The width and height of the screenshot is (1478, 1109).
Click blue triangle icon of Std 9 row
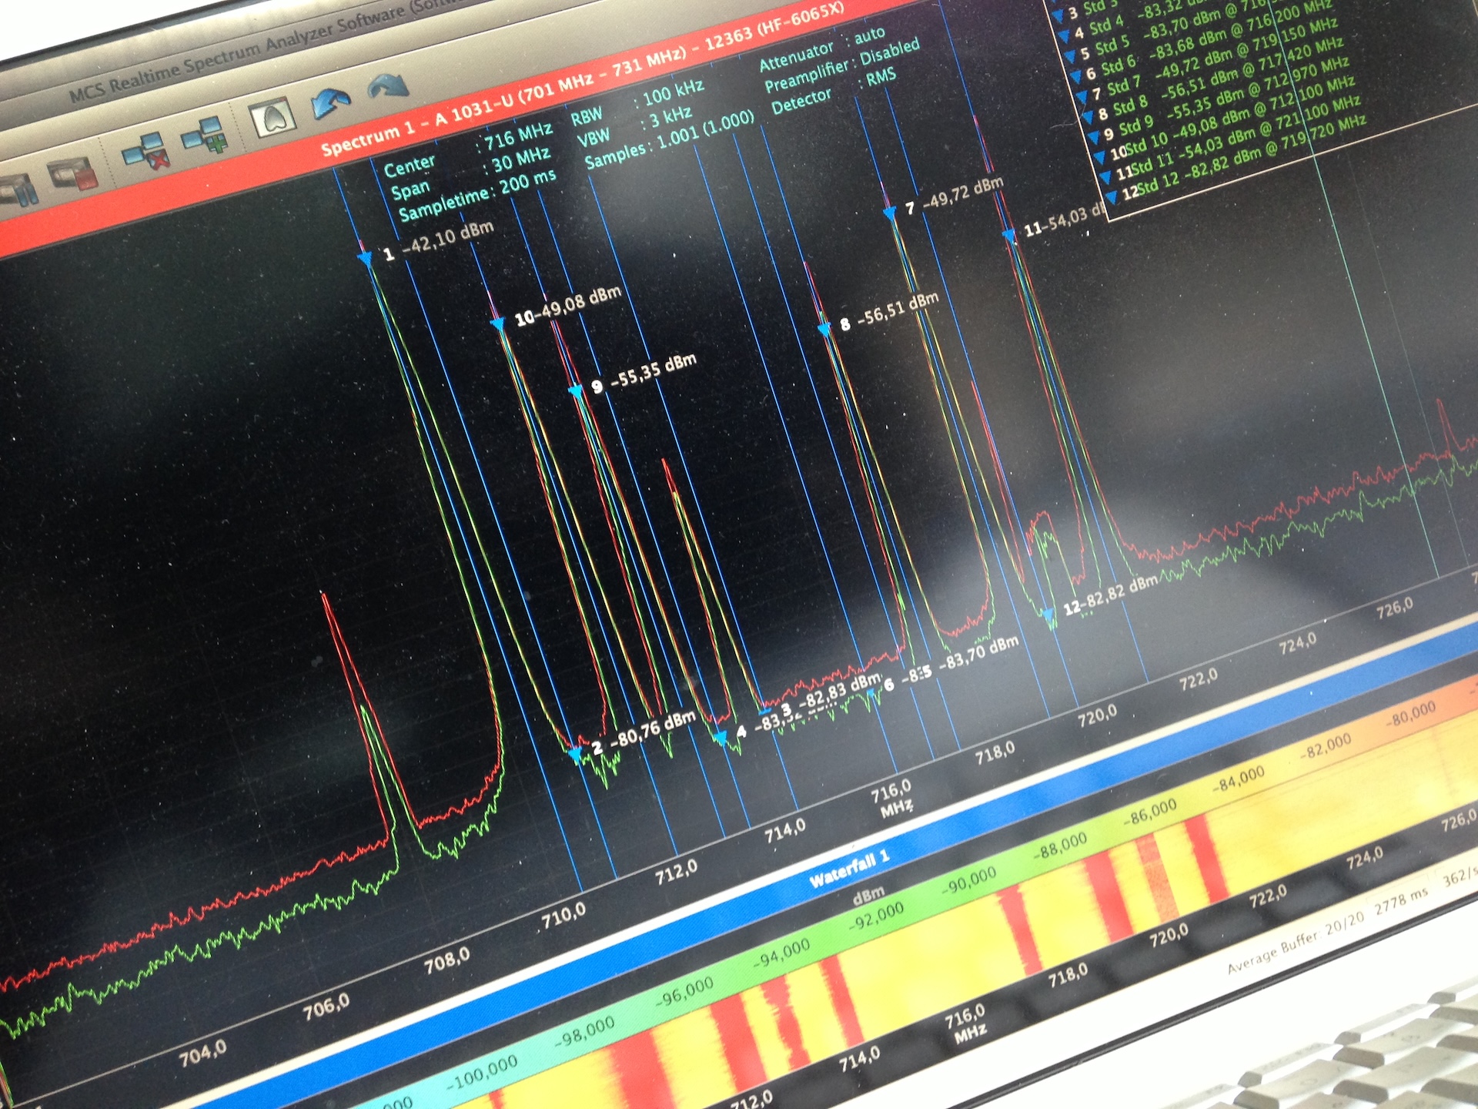coord(1094,137)
